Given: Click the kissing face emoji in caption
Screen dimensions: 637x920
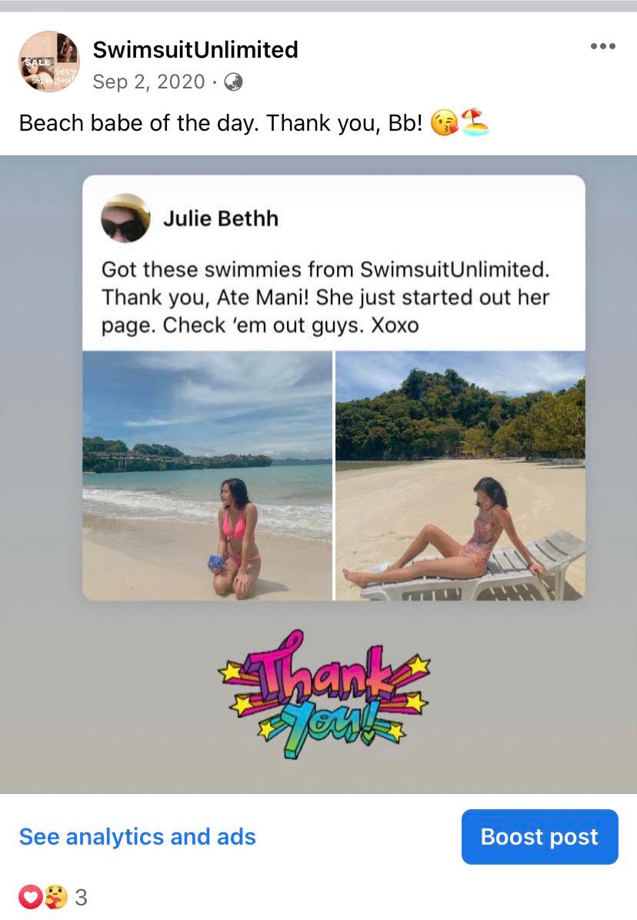Looking at the screenshot, I should coord(444,124).
